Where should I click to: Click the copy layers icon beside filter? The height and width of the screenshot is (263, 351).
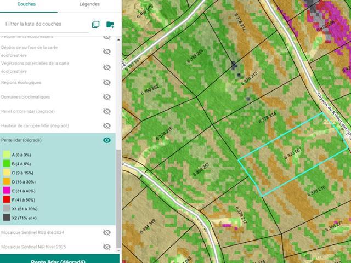(x=96, y=25)
